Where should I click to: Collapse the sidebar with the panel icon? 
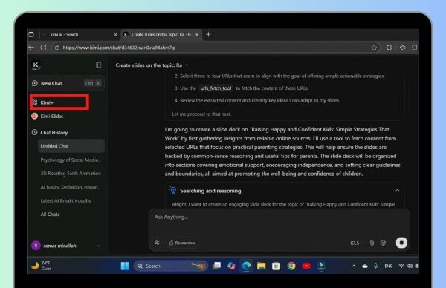point(98,65)
